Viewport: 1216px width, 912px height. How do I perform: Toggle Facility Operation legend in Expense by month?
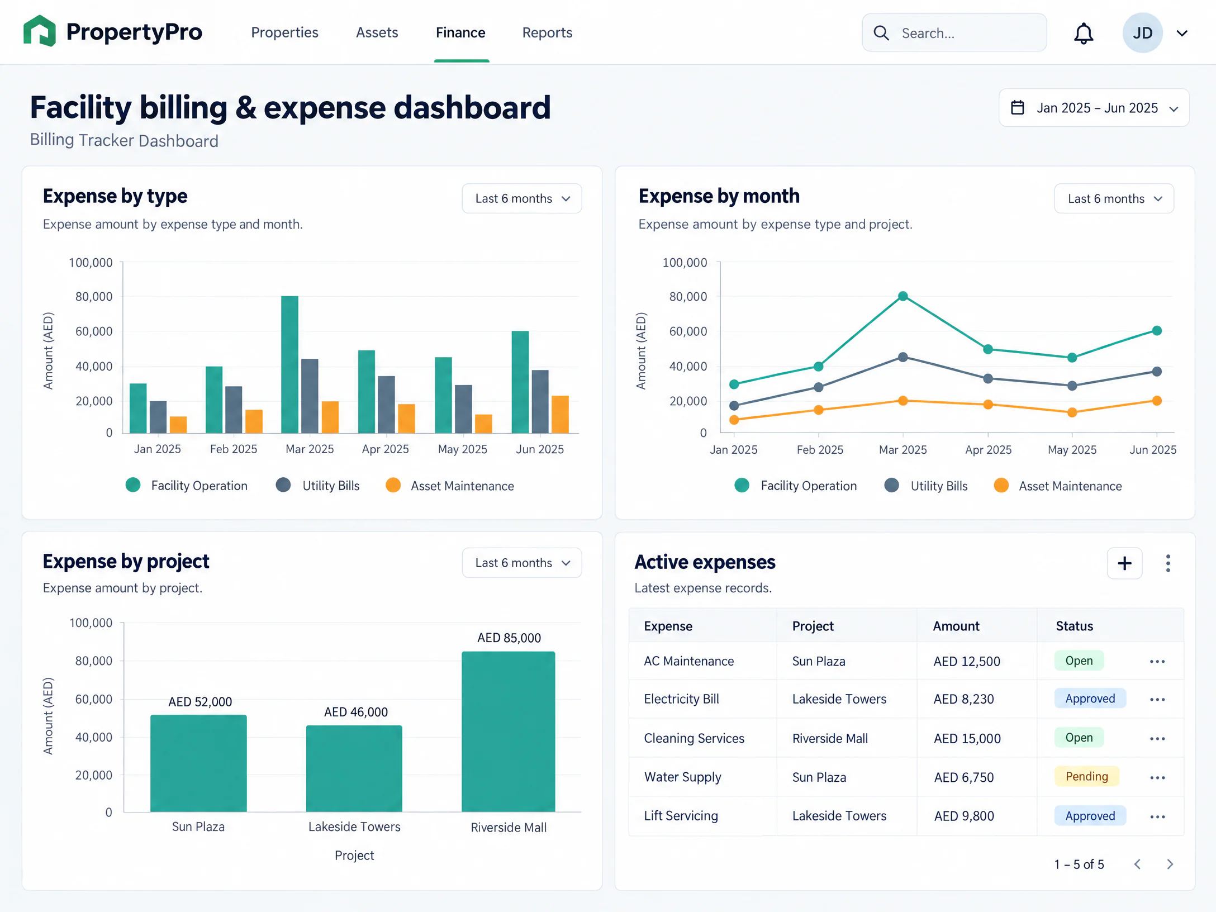(796, 486)
